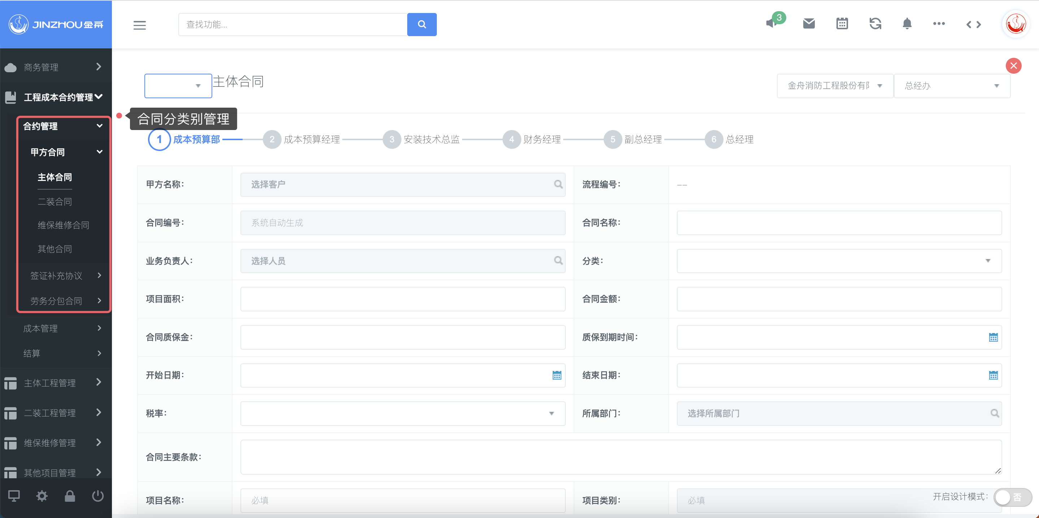
Task: Open 维保维修合同 menu item
Action: (x=63, y=225)
